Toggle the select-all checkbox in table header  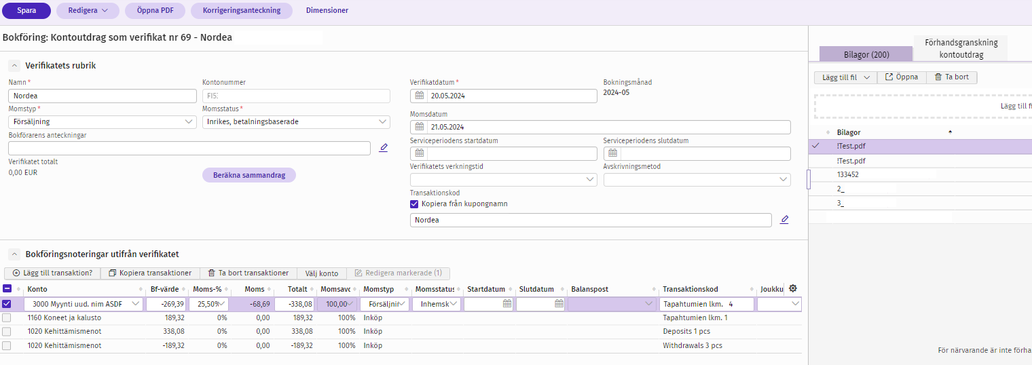7,289
